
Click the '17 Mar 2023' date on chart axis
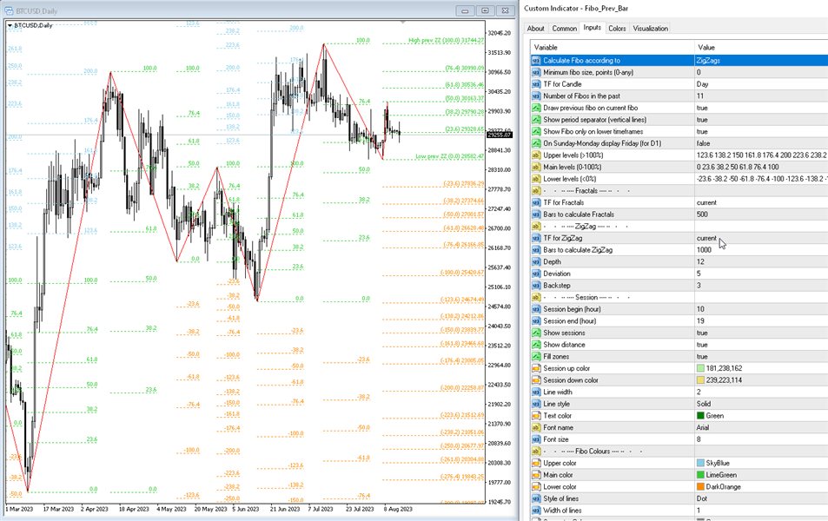click(58, 510)
